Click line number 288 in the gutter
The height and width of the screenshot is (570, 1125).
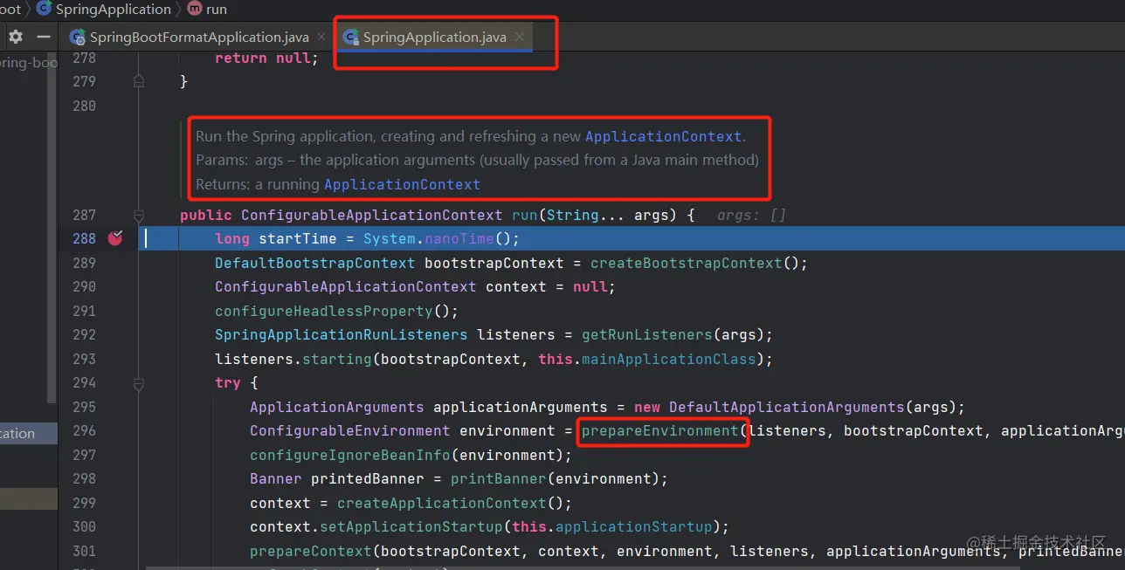click(x=84, y=238)
